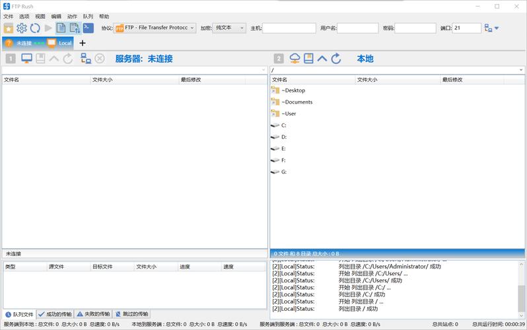Click the gray play arrow toolbar icon
The height and width of the screenshot is (330, 527).
[48, 28]
